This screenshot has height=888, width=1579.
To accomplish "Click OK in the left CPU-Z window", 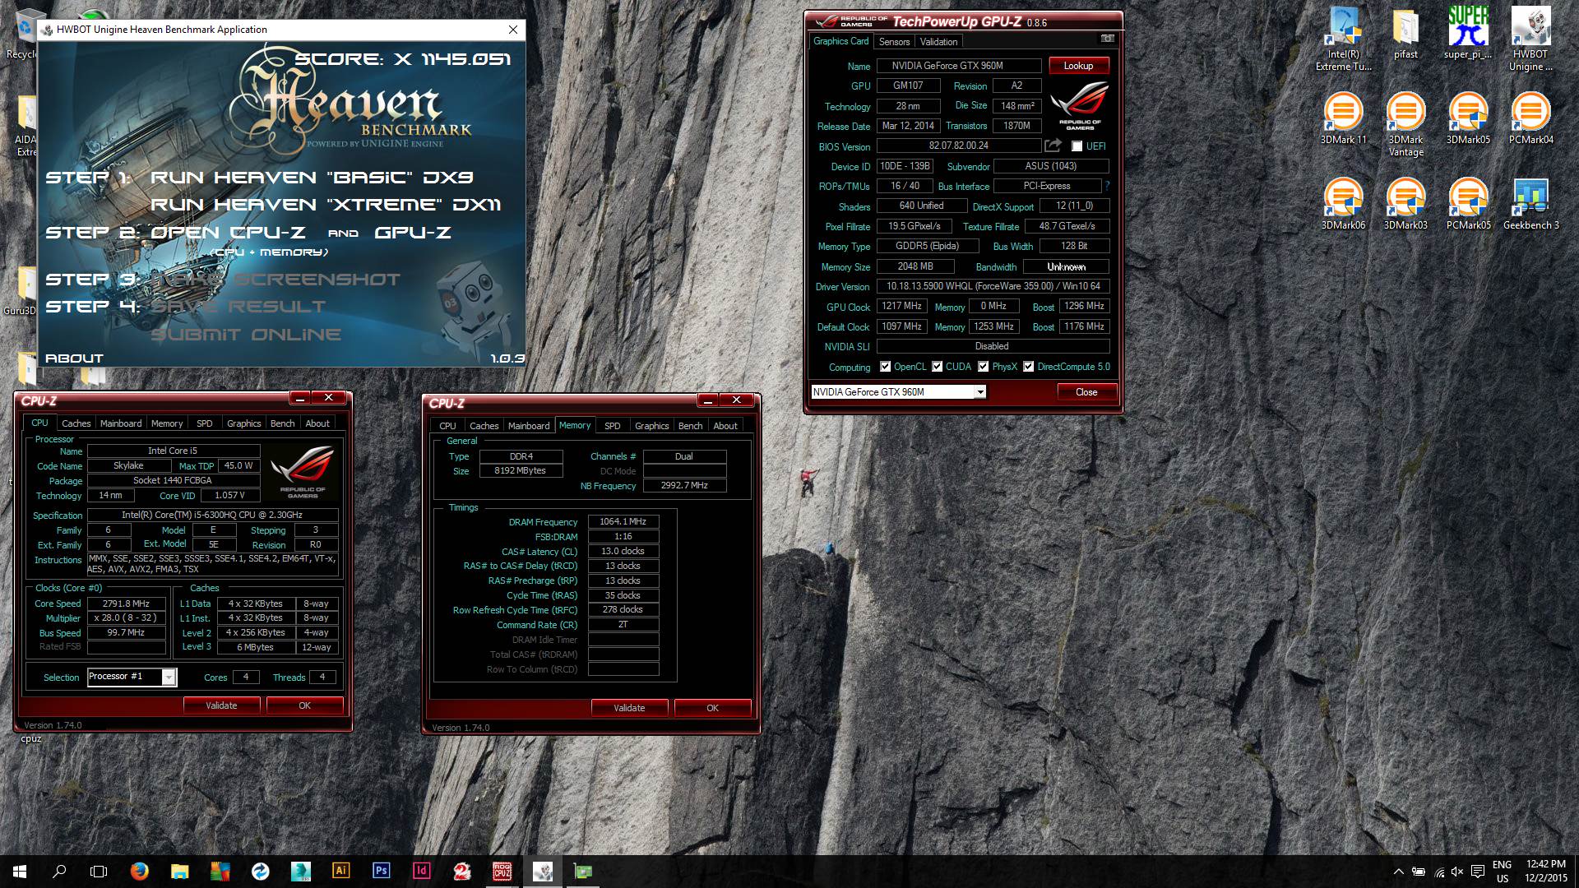I will tap(304, 705).
